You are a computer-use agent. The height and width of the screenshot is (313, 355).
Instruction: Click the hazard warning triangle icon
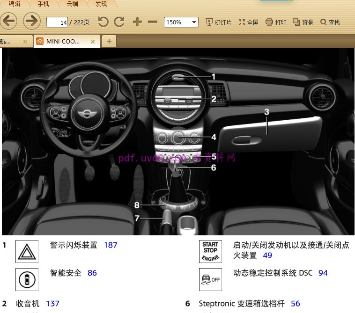click(x=27, y=252)
